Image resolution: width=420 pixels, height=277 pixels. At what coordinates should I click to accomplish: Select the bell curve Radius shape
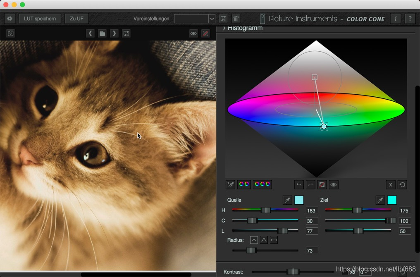tap(264, 240)
